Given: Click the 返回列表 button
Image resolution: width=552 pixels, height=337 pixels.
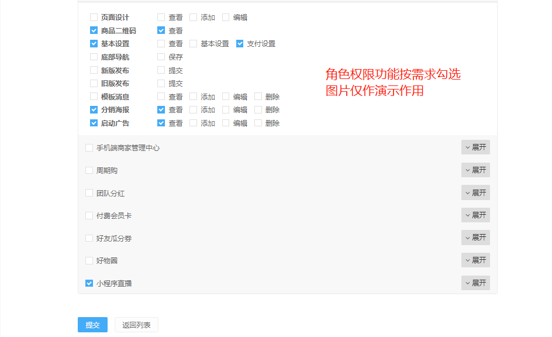Looking at the screenshot, I should pos(136,325).
